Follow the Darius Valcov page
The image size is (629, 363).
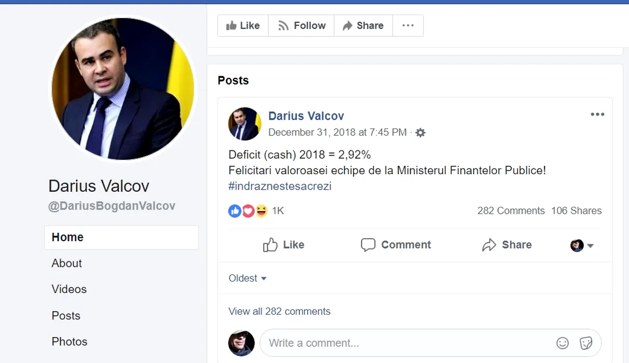pos(302,25)
